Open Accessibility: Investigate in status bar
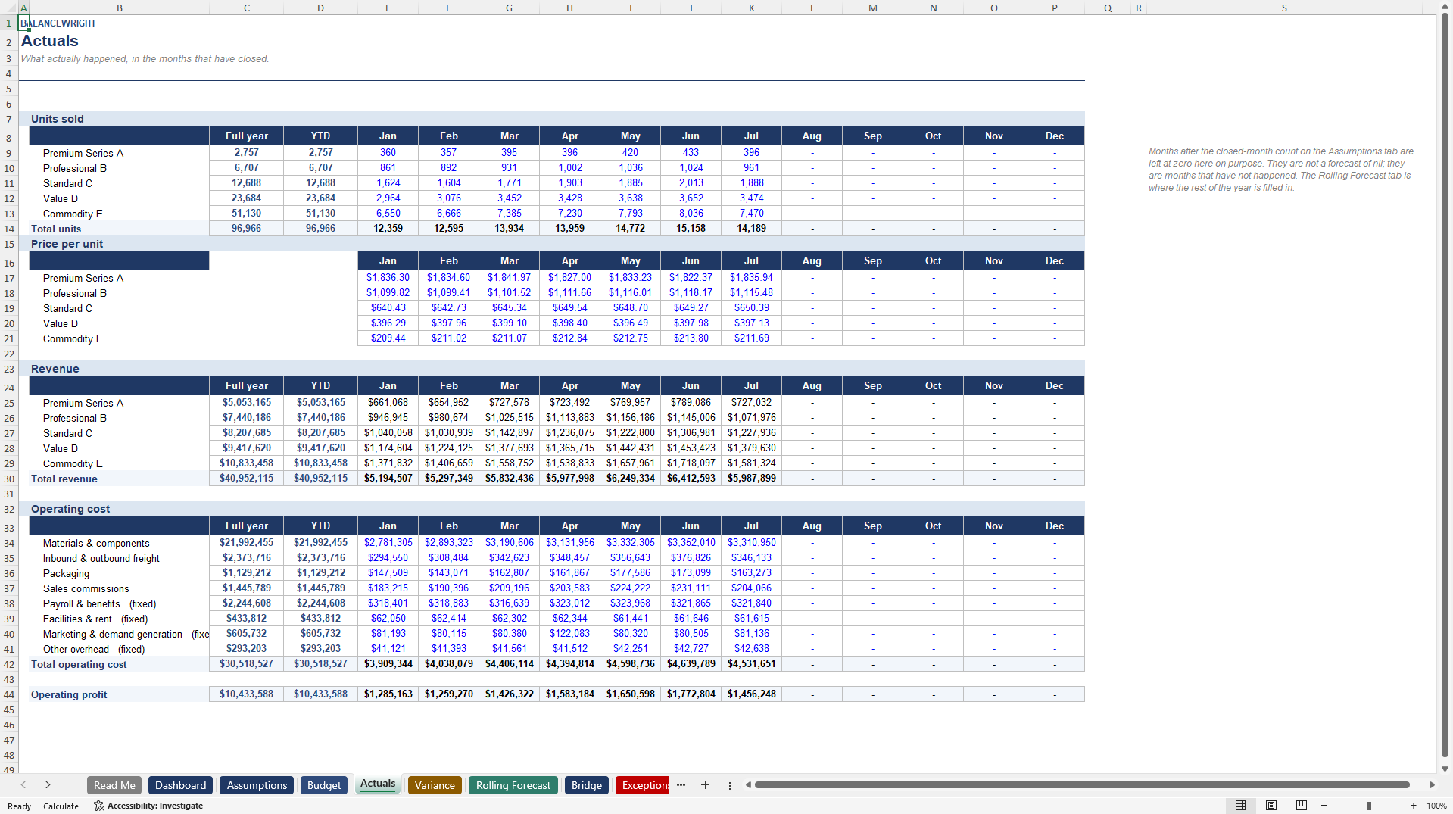Image resolution: width=1453 pixels, height=814 pixels. pos(148,806)
